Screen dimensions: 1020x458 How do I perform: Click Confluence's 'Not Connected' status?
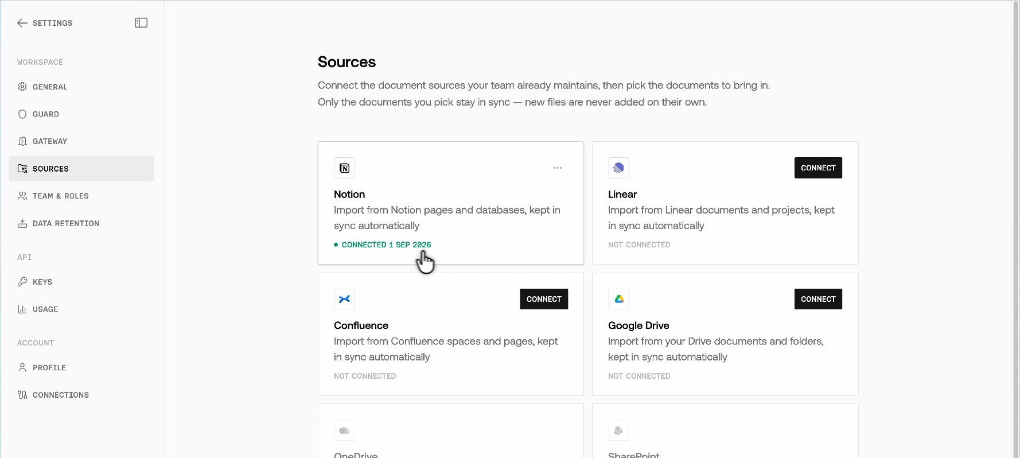[x=365, y=376]
